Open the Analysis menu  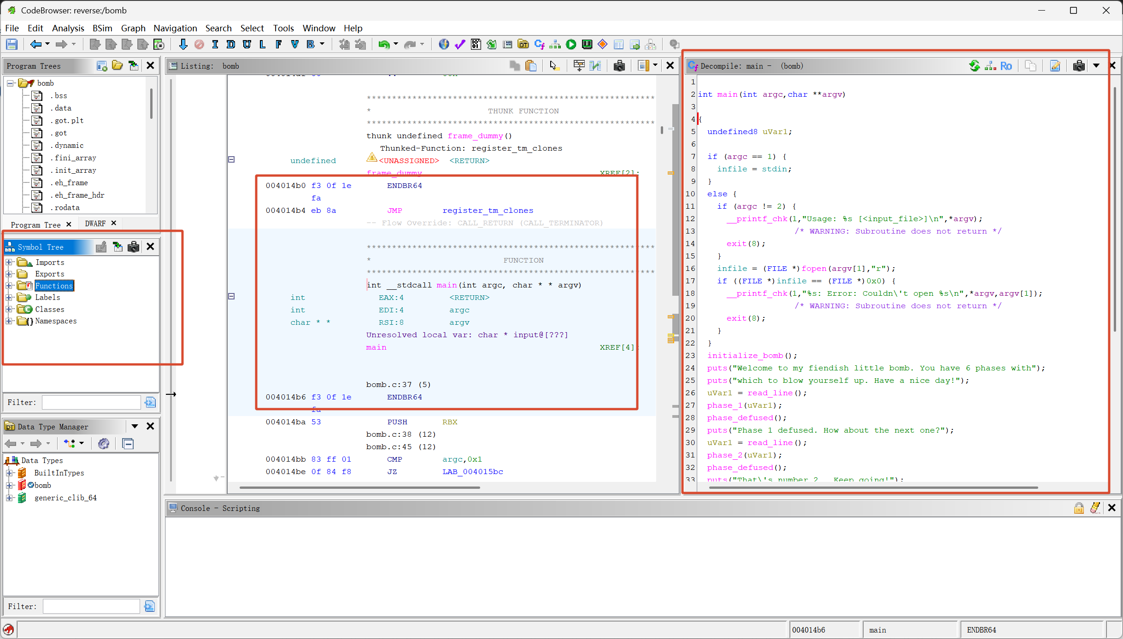(68, 28)
